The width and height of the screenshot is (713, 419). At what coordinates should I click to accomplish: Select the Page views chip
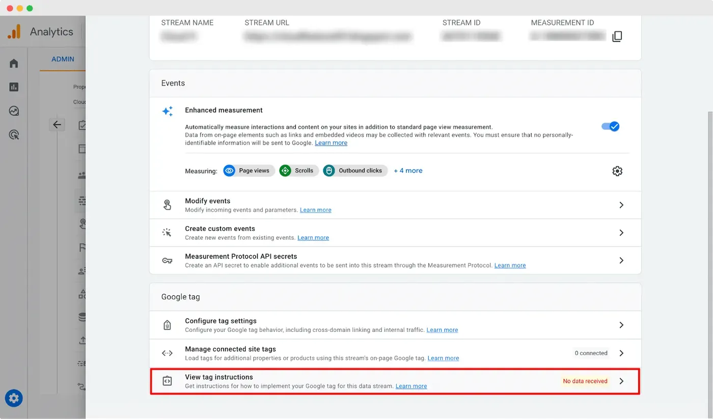249,171
